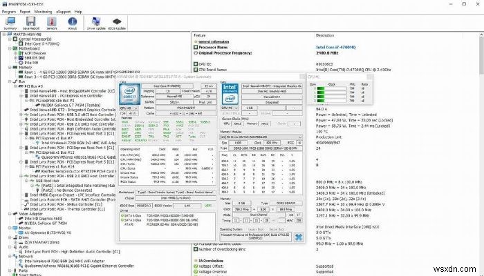Click the Processor Name feature icon
This screenshot has height=276, width=484.
196,47
